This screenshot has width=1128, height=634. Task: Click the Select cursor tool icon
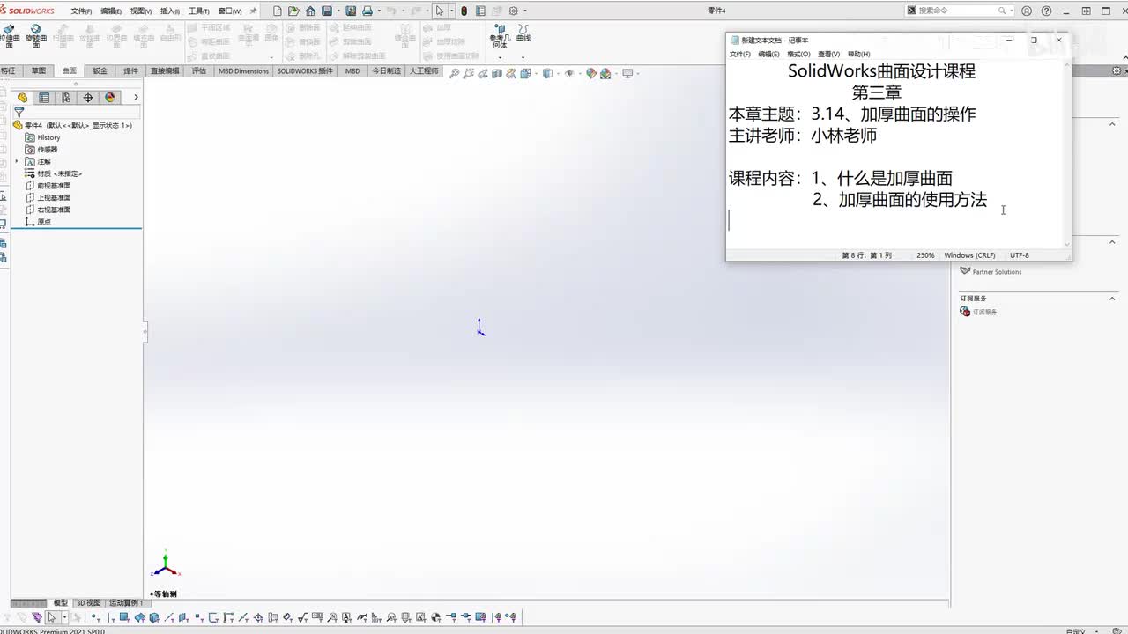[x=440, y=11]
